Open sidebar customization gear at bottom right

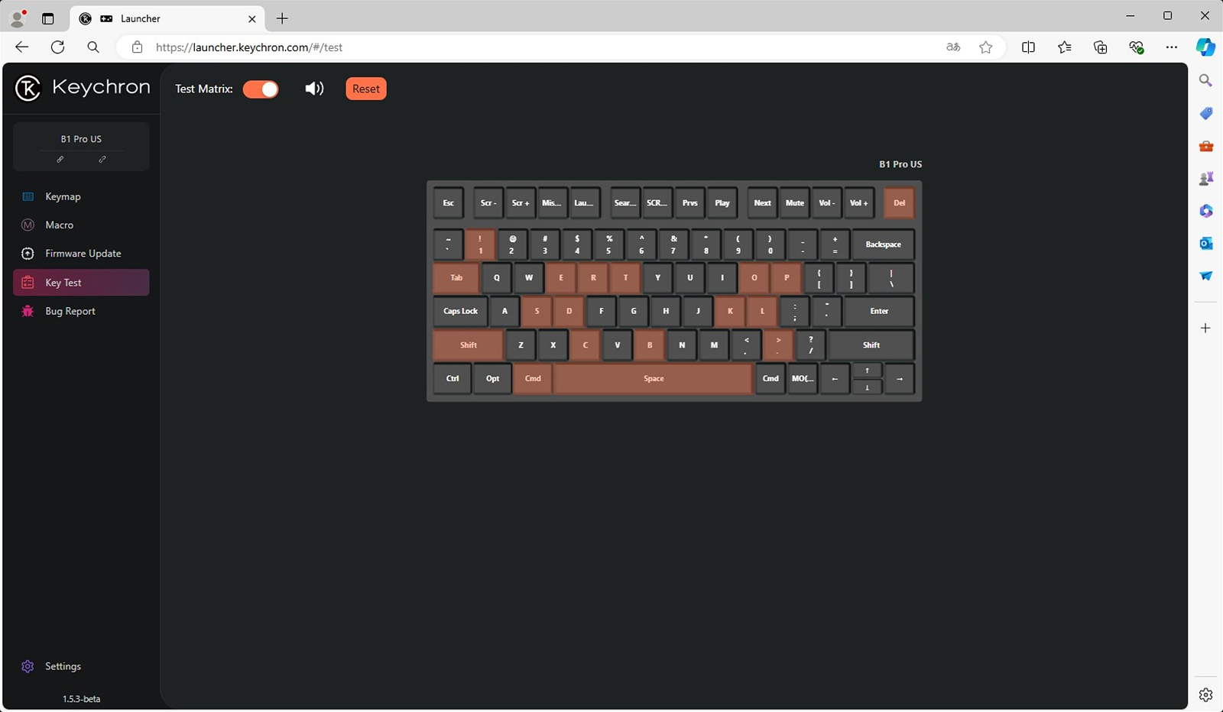1205,694
